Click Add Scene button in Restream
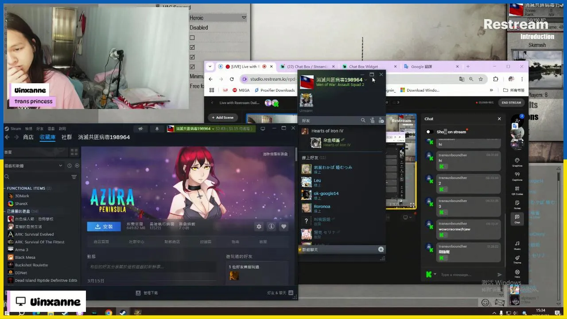This screenshot has height=319, width=567. pyautogui.click(x=223, y=117)
